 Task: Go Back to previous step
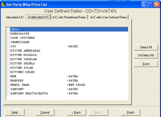click(x=76, y=112)
